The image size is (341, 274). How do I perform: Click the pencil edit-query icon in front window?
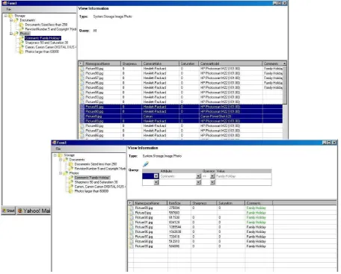coord(146,164)
